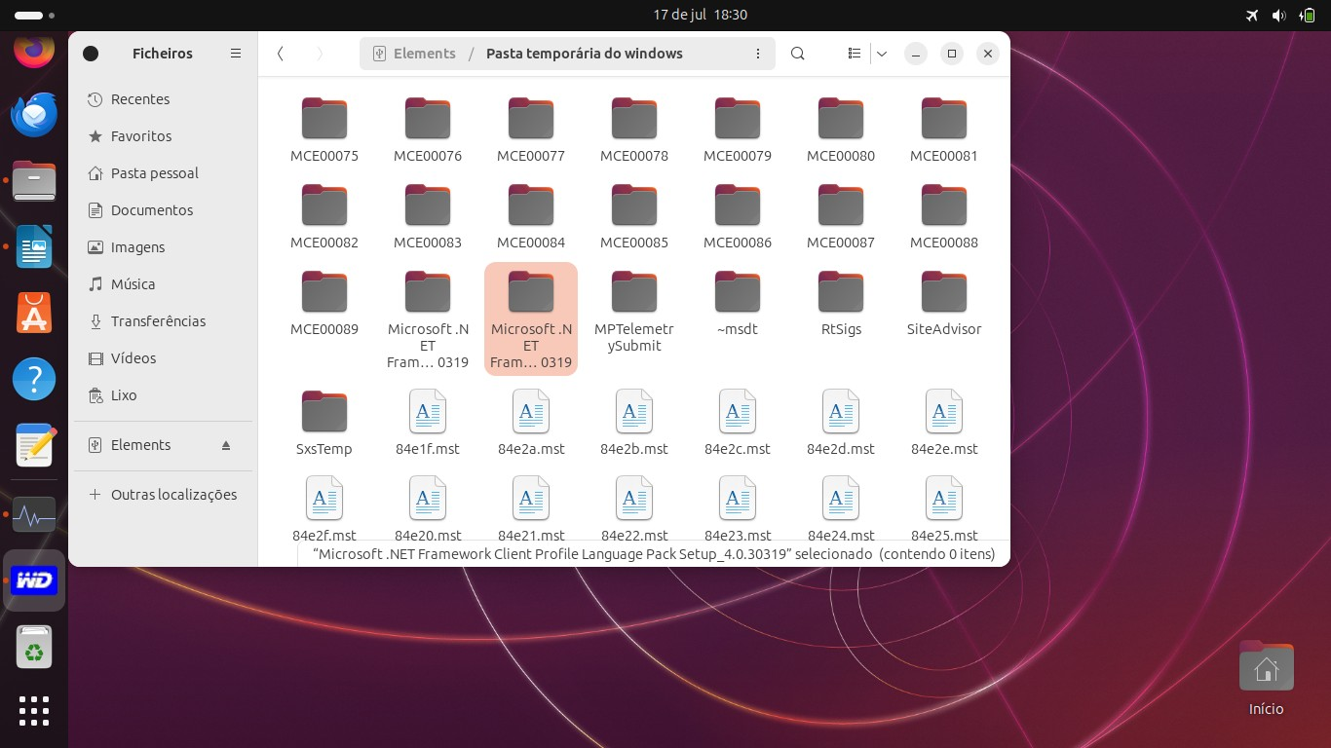
Task: Go back with the left arrow button
Action: click(x=281, y=54)
